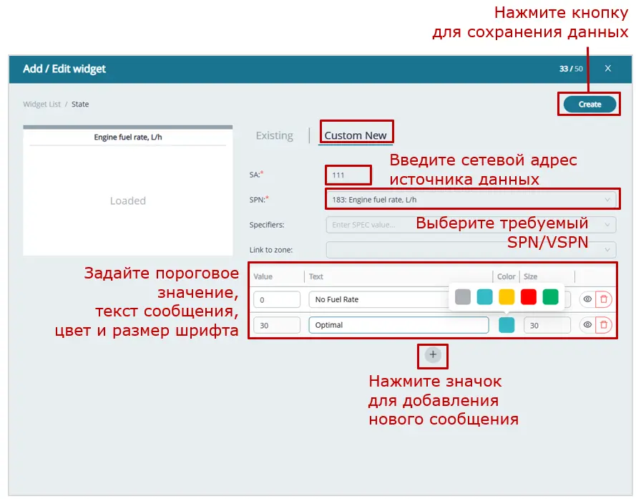Open the Specifiers dropdown
Screen dimensions: 636x499
(x=472, y=224)
